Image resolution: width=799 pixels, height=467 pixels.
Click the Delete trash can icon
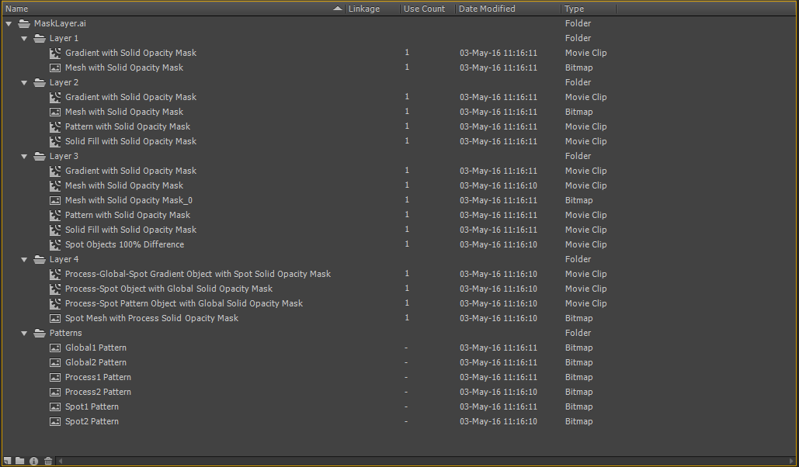pyautogui.click(x=48, y=461)
